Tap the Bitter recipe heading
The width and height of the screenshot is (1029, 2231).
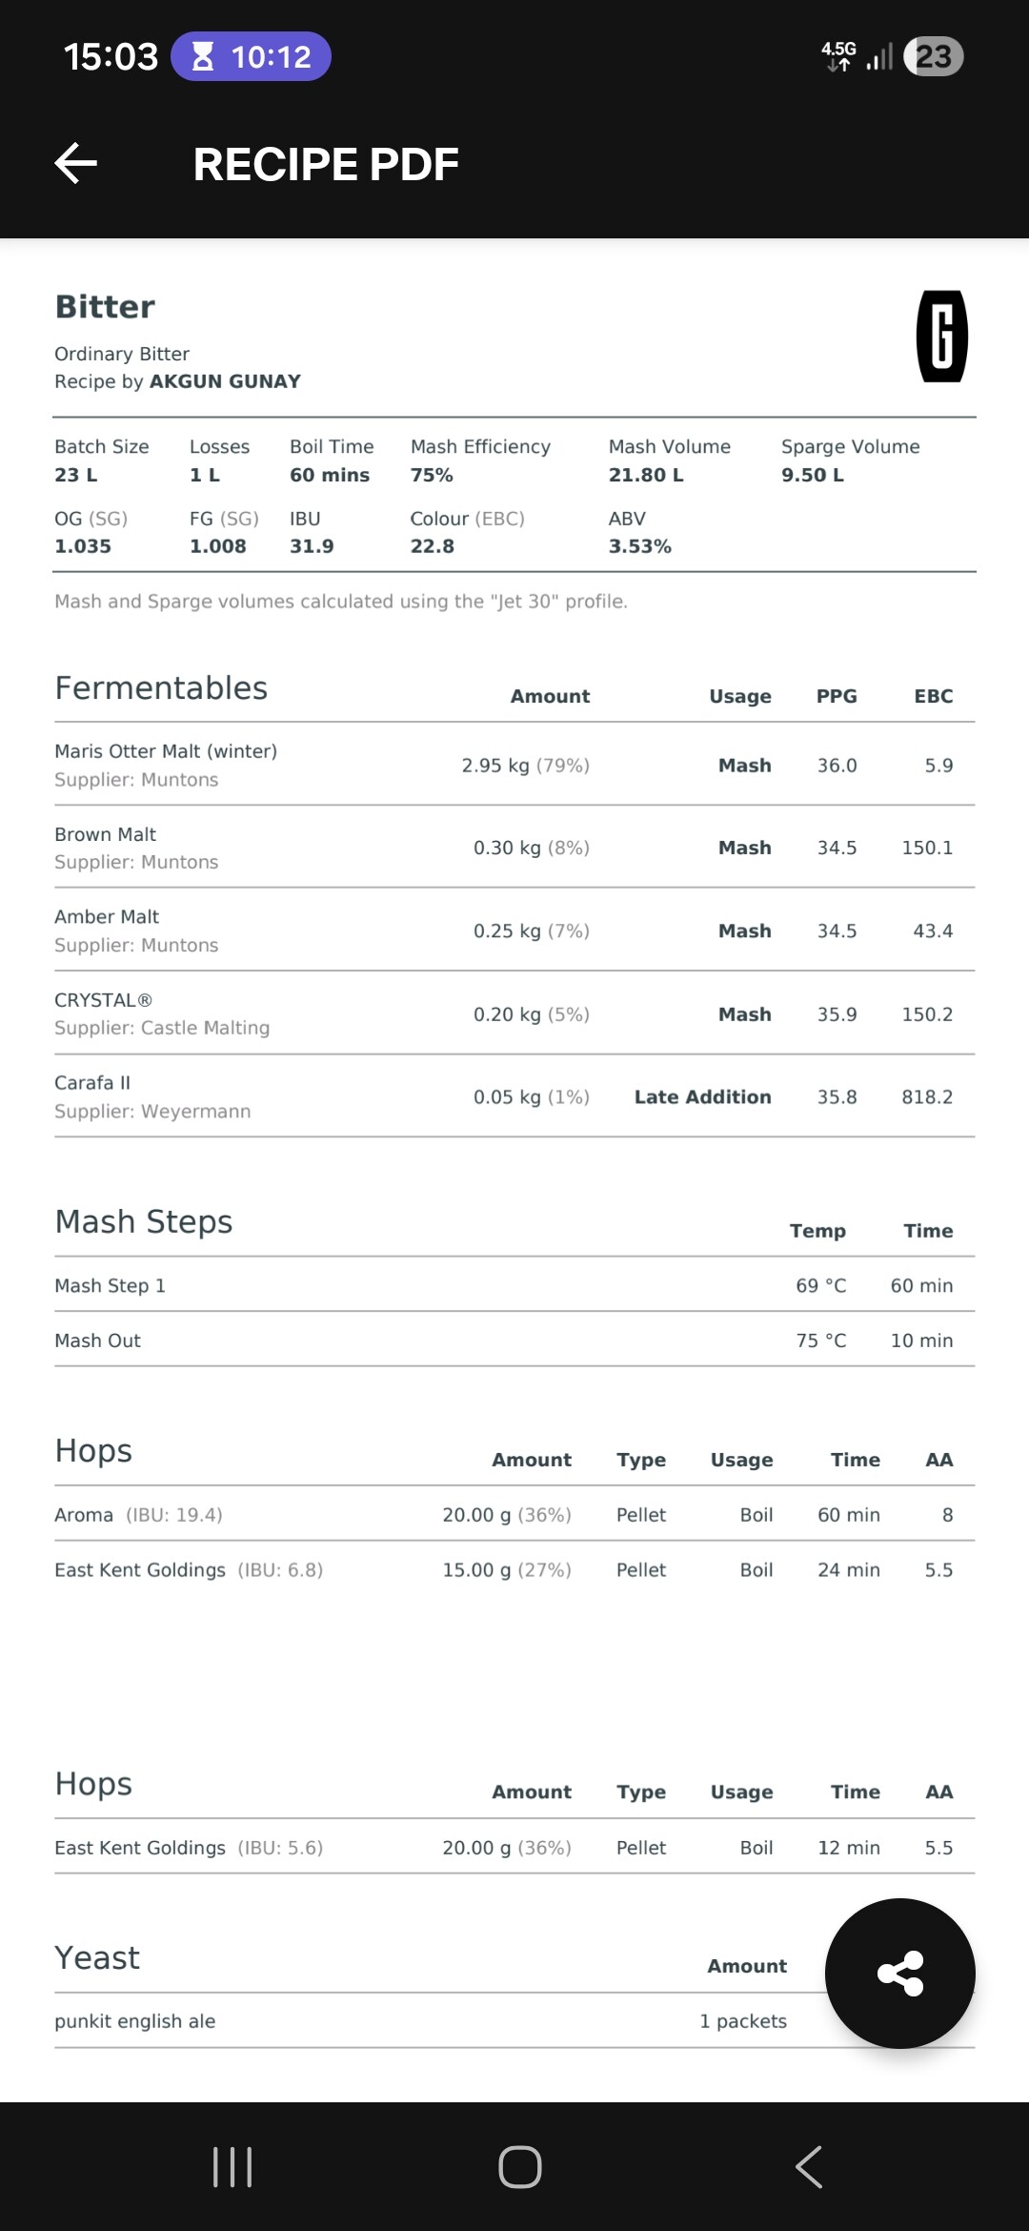pos(105,307)
